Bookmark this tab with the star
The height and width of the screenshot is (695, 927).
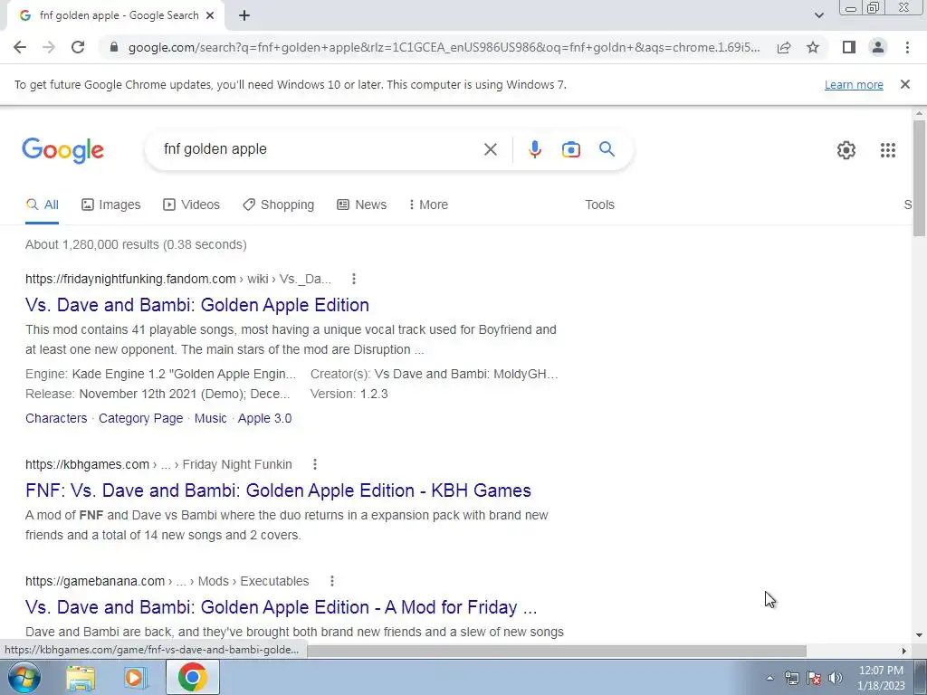(813, 47)
